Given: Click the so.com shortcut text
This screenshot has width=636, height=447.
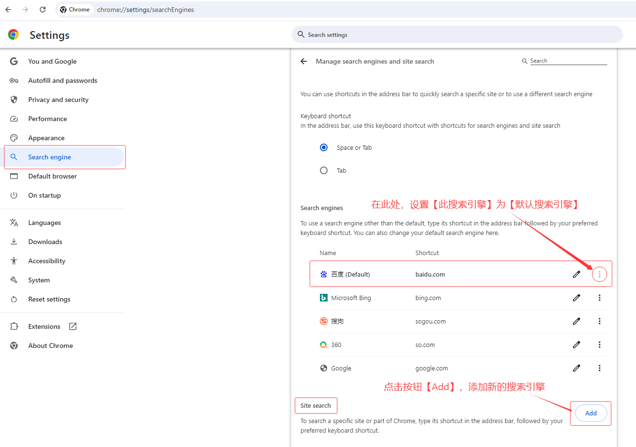Looking at the screenshot, I should pos(425,345).
